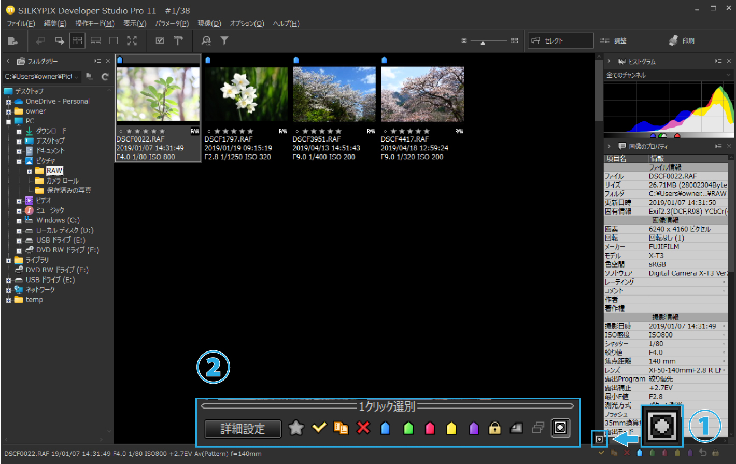Open the 編集(E) menu
Viewport: 736px width, 464px height.
coord(55,23)
